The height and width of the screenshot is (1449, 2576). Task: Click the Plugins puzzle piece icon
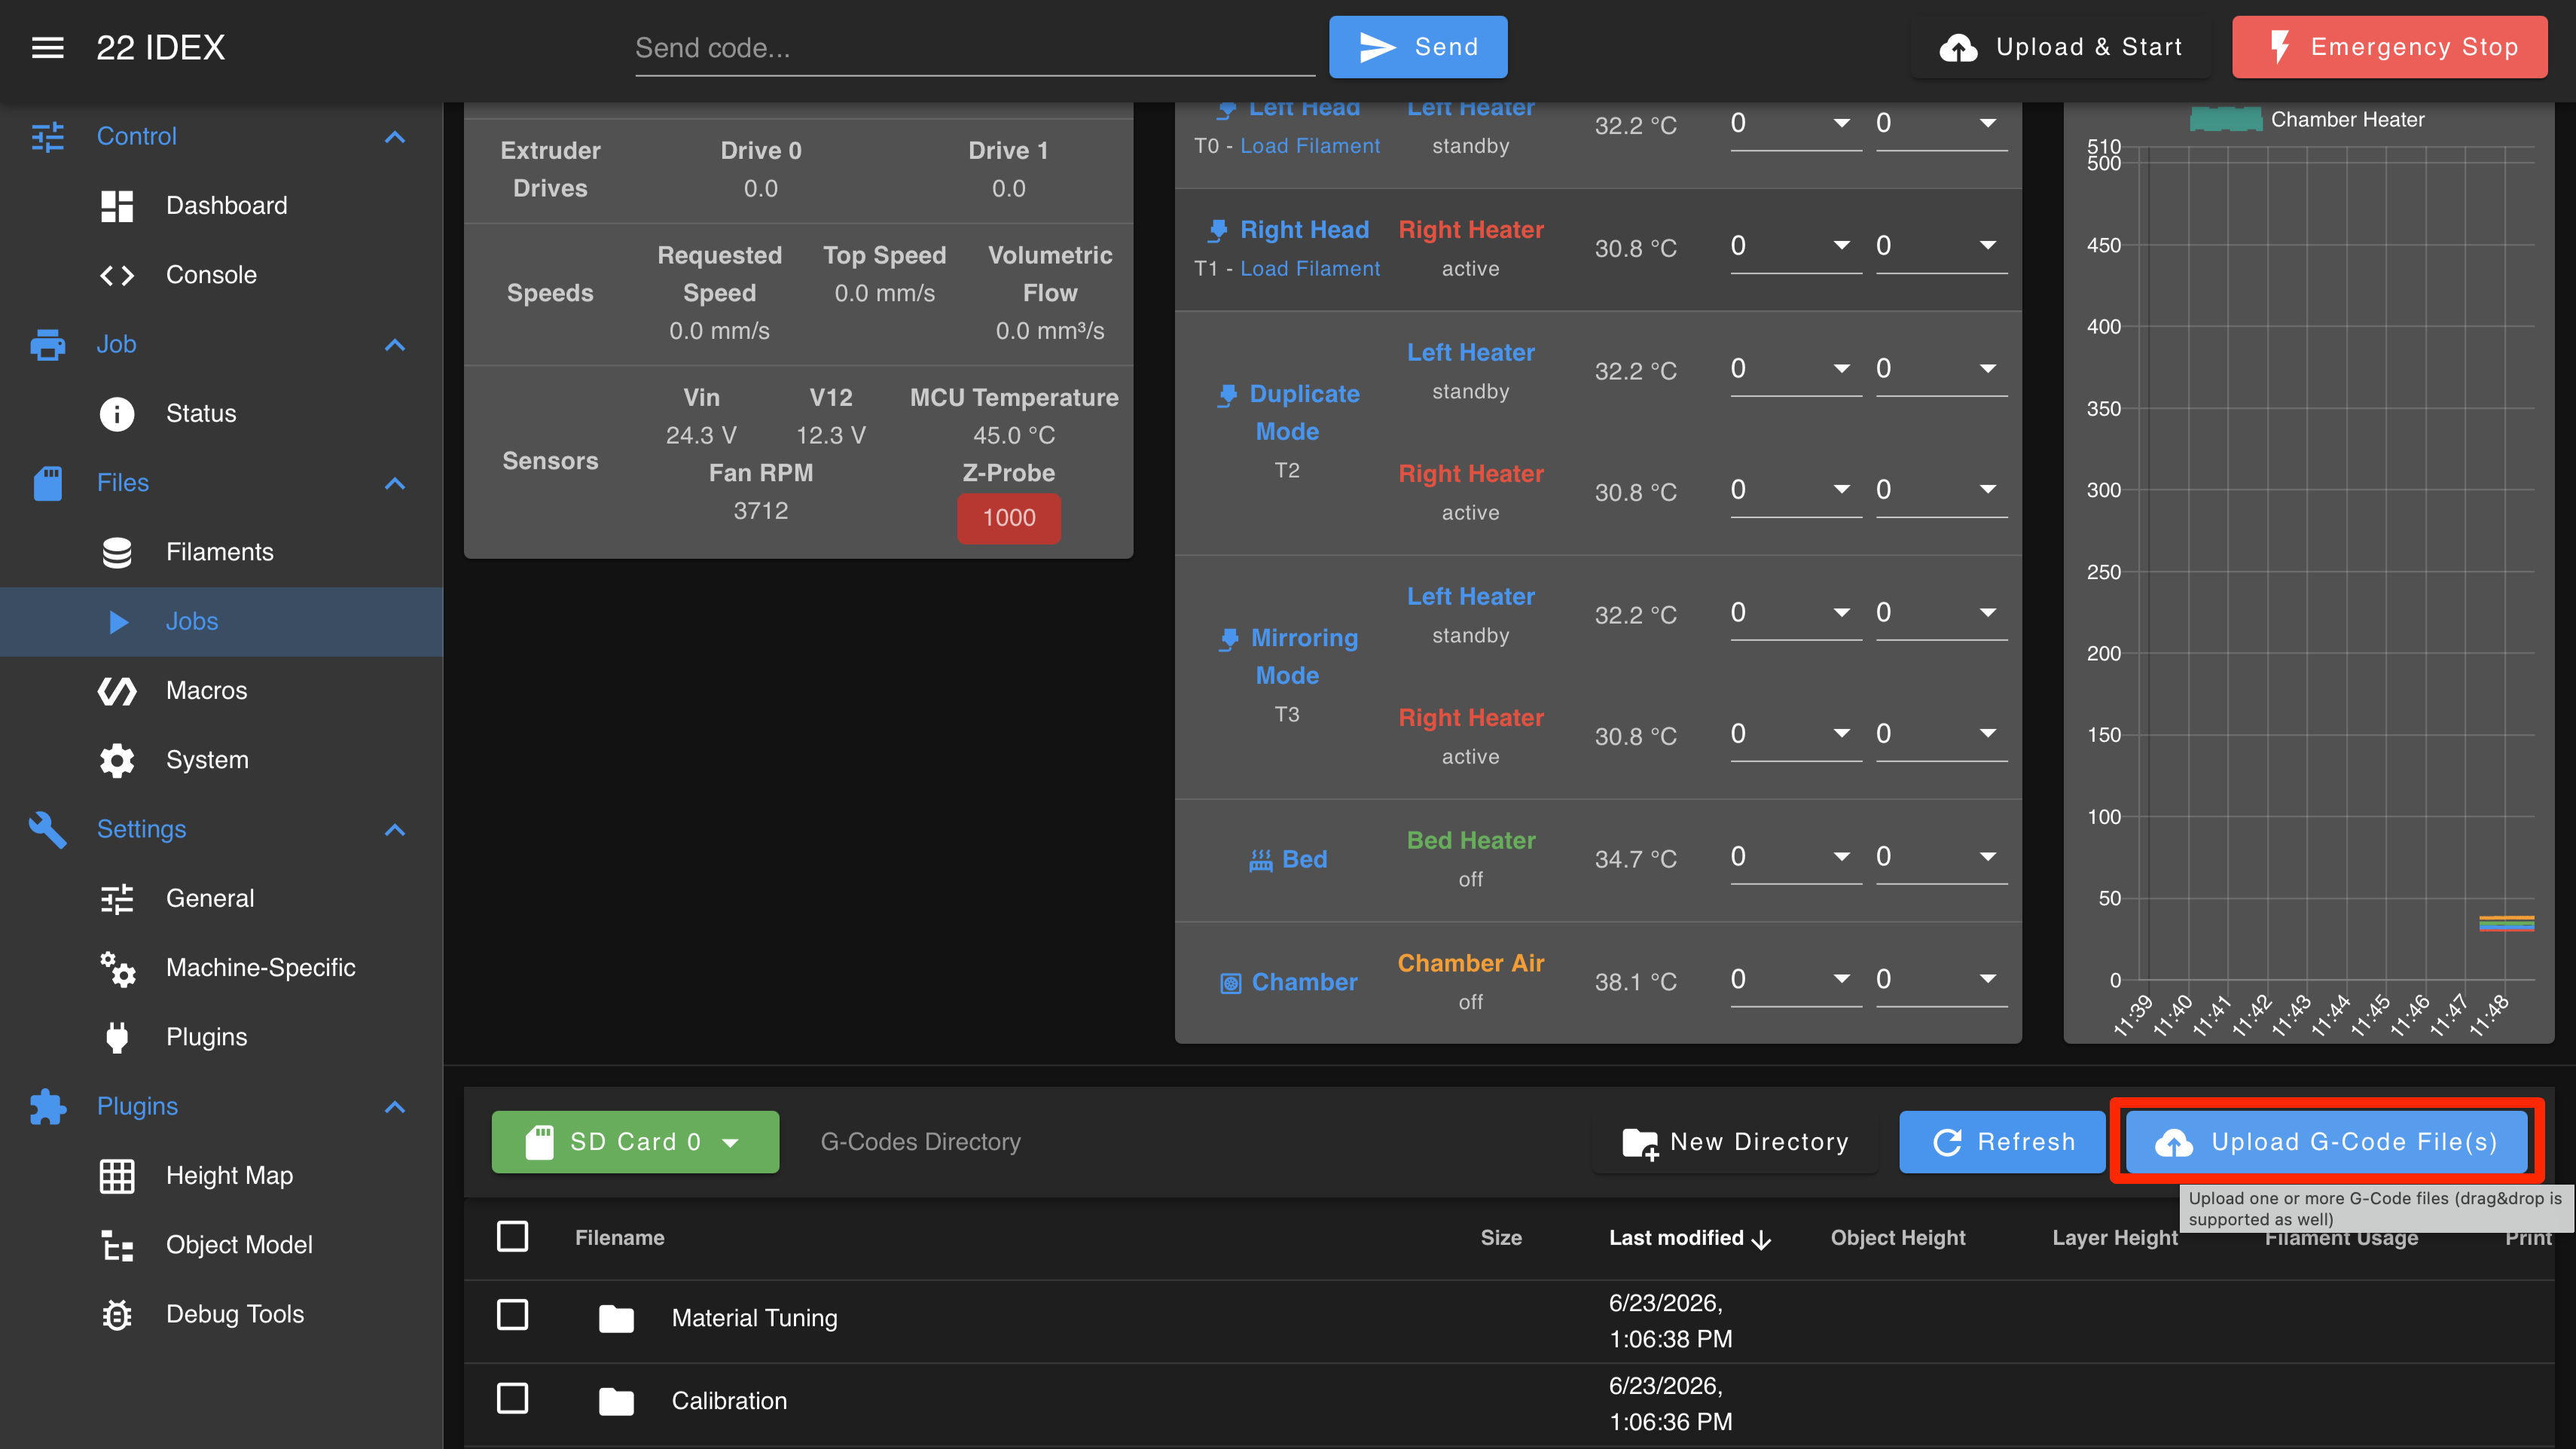tap(47, 1106)
